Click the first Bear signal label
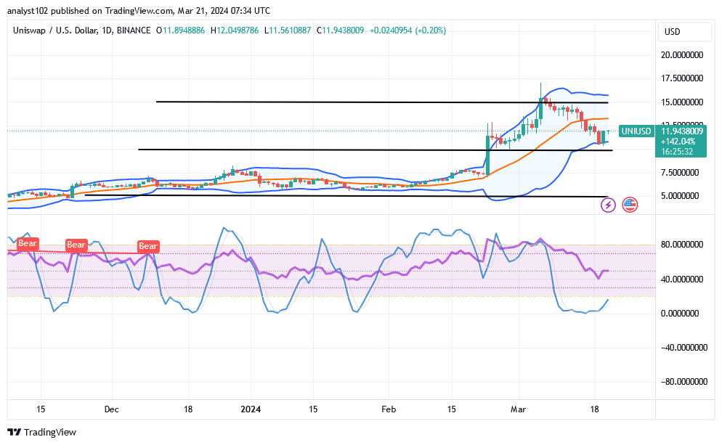 click(x=27, y=243)
